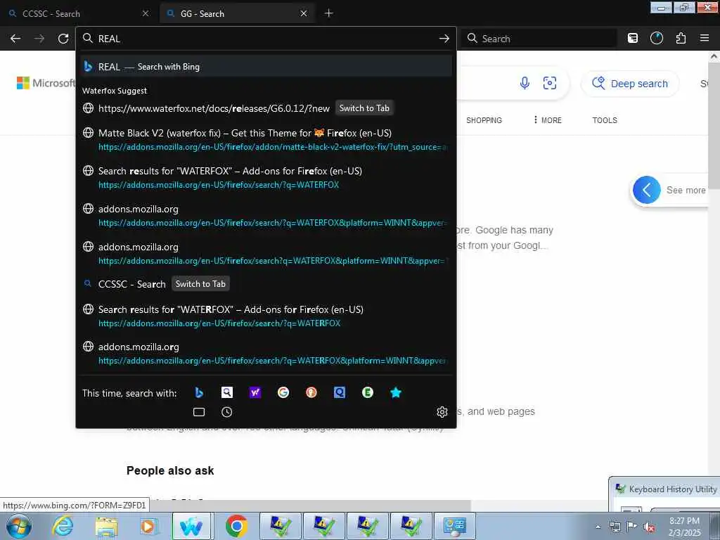This screenshot has height=540, width=720.
Task: Open a new tab with plus button
Action: [328, 13]
